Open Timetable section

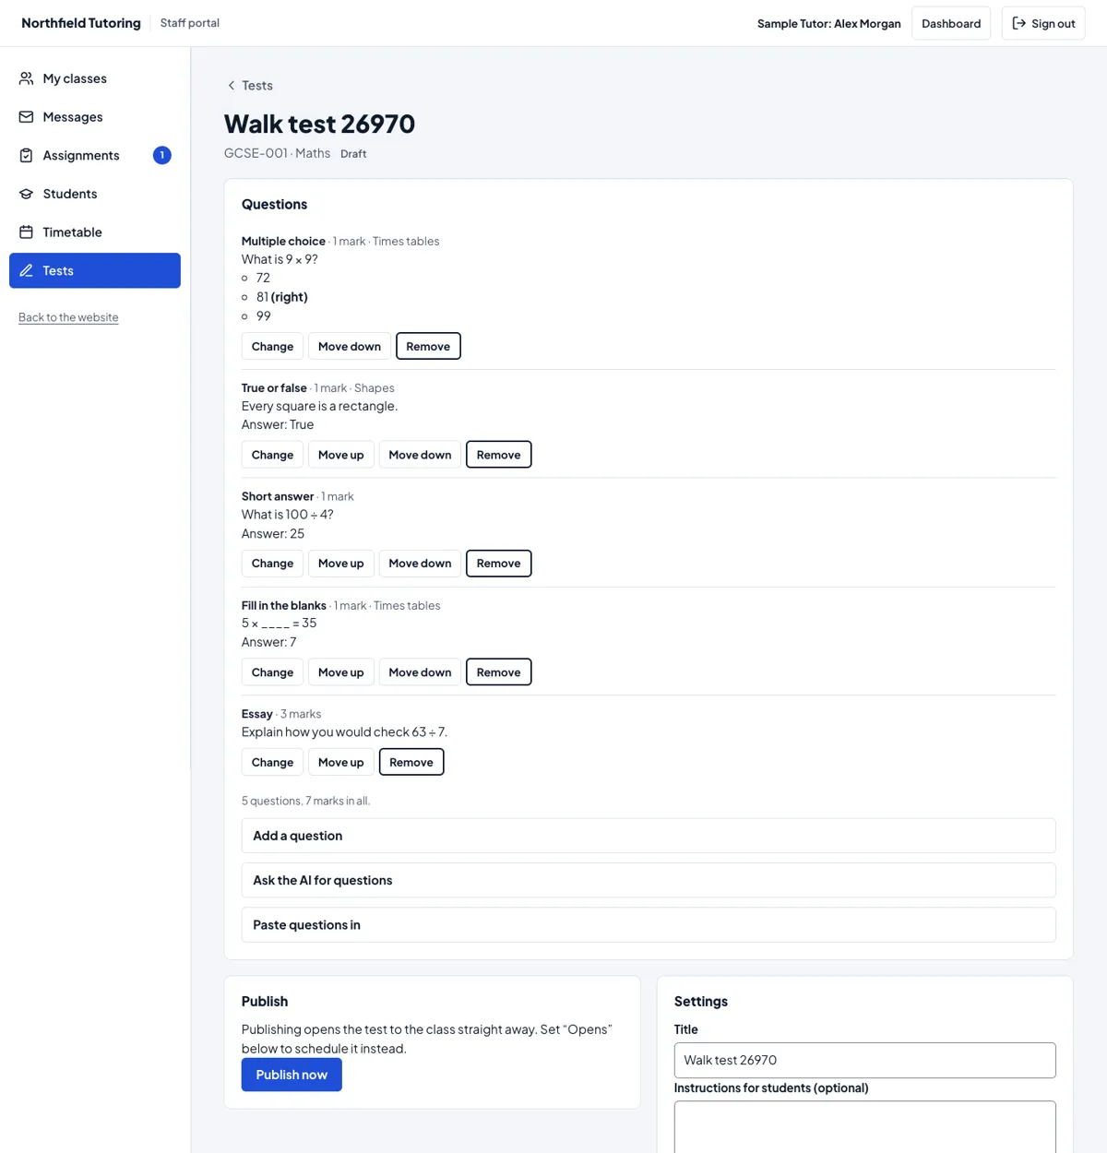(x=95, y=232)
